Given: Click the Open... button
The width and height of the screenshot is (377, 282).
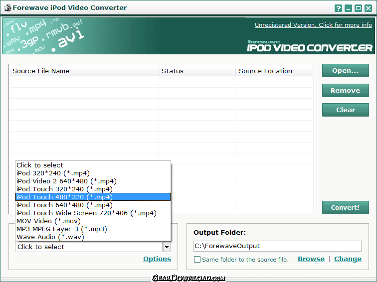Looking at the screenshot, I should [x=345, y=71].
